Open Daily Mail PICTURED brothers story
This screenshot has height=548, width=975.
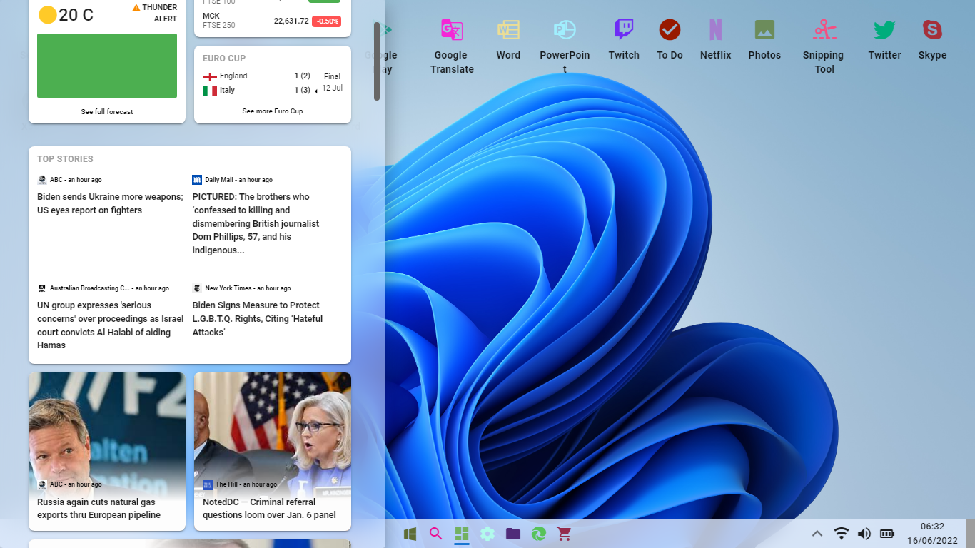[x=256, y=223]
